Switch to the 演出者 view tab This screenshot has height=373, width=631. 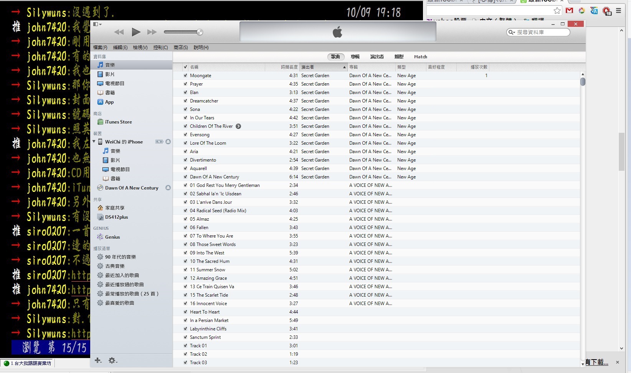tap(377, 57)
